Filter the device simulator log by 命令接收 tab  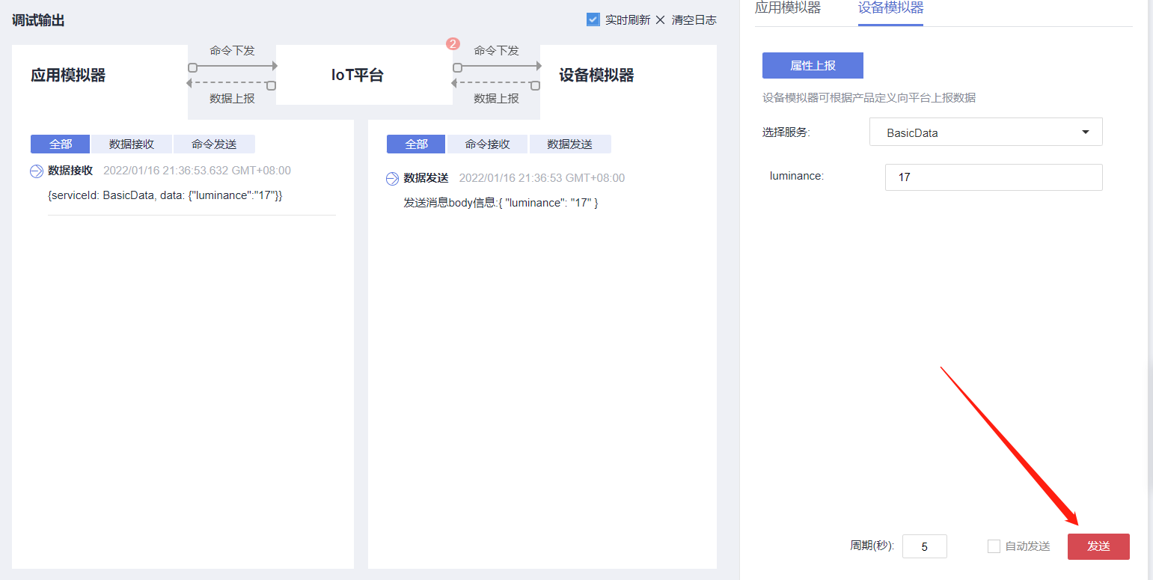[x=488, y=144]
